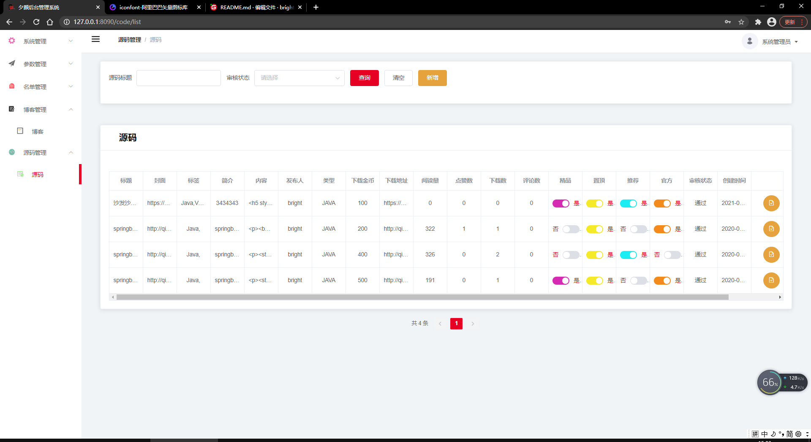
Task: Click the 博客 square icon in submenu
Action: point(20,131)
